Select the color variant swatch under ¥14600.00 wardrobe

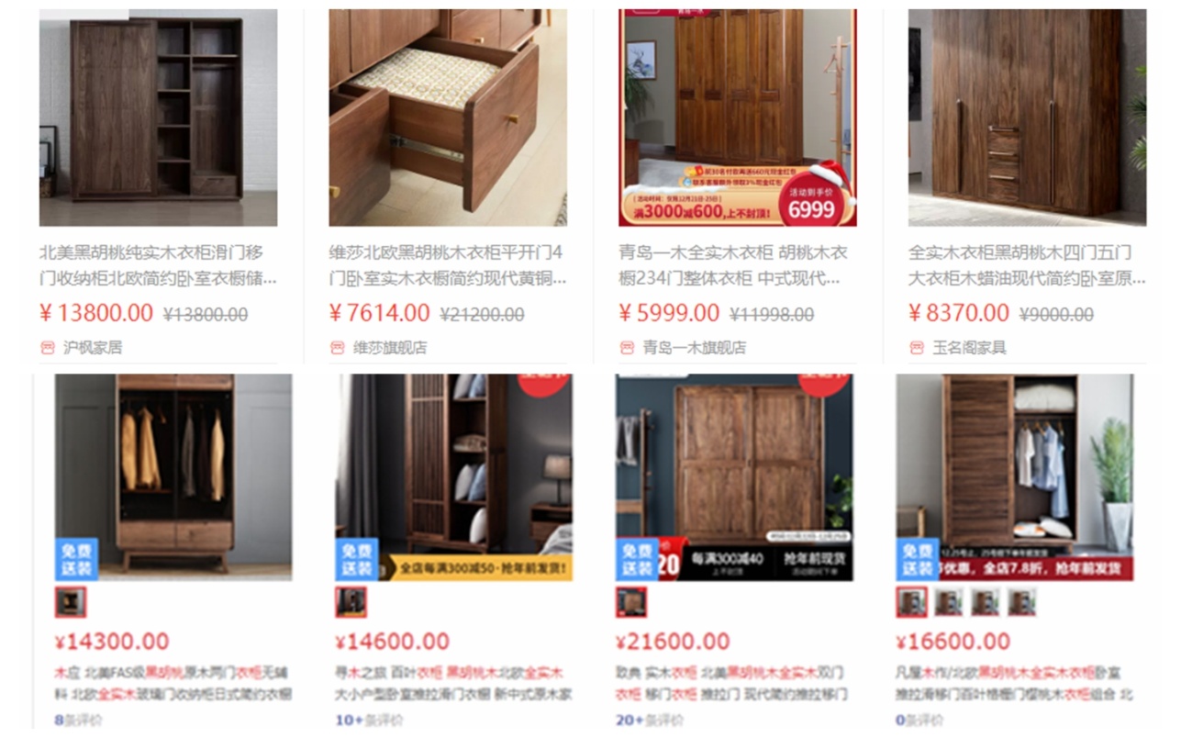(351, 602)
